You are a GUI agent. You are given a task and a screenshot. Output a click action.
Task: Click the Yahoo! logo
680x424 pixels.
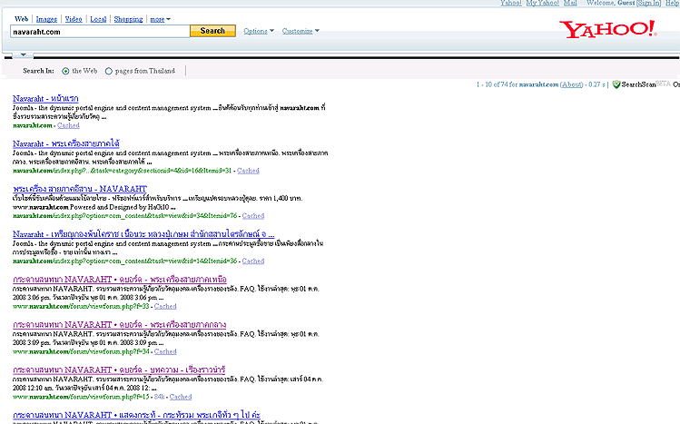point(608,29)
